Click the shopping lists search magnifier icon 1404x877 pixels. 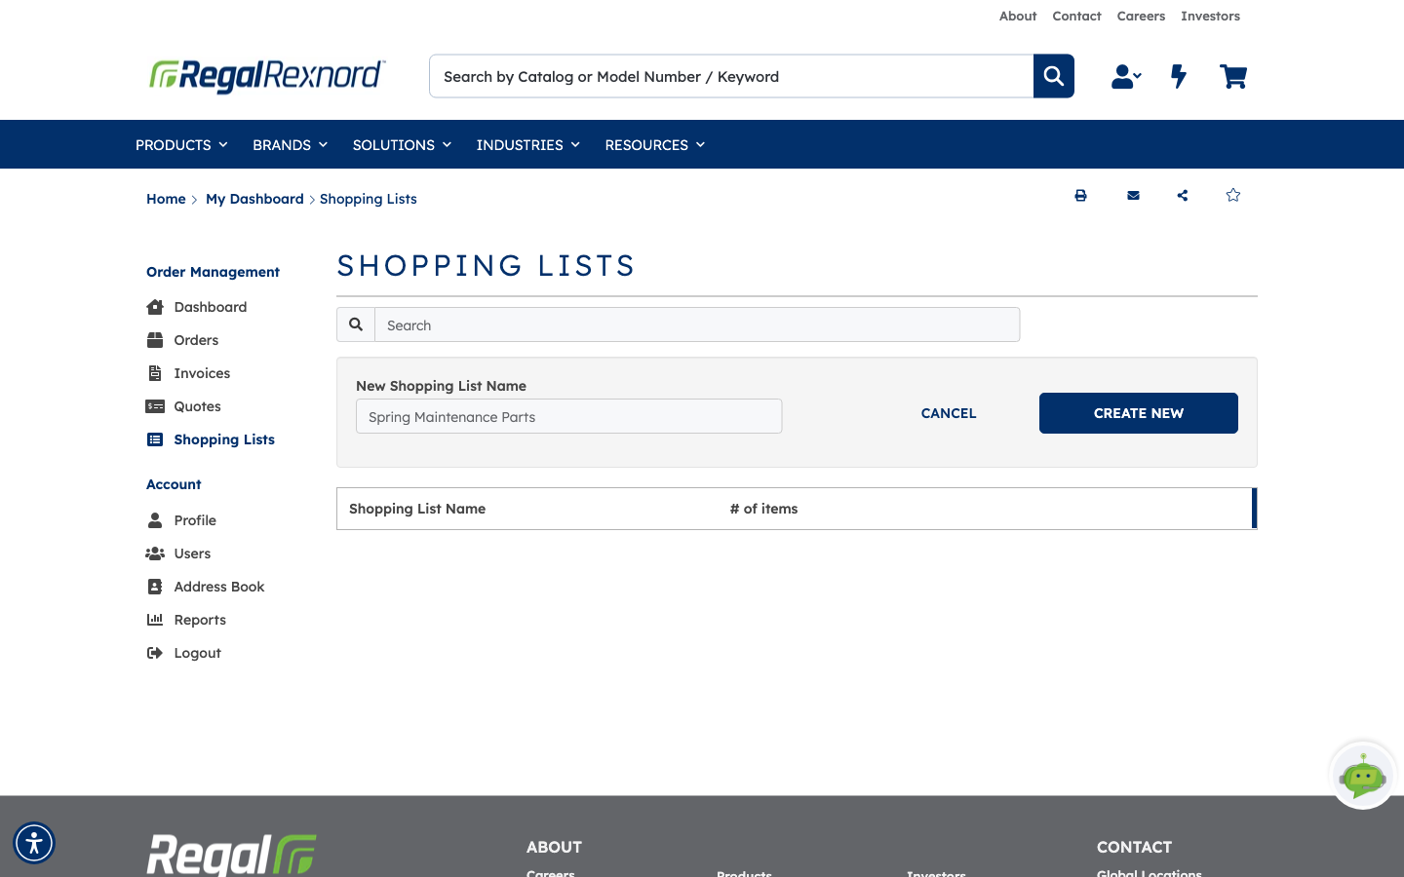[x=356, y=324]
